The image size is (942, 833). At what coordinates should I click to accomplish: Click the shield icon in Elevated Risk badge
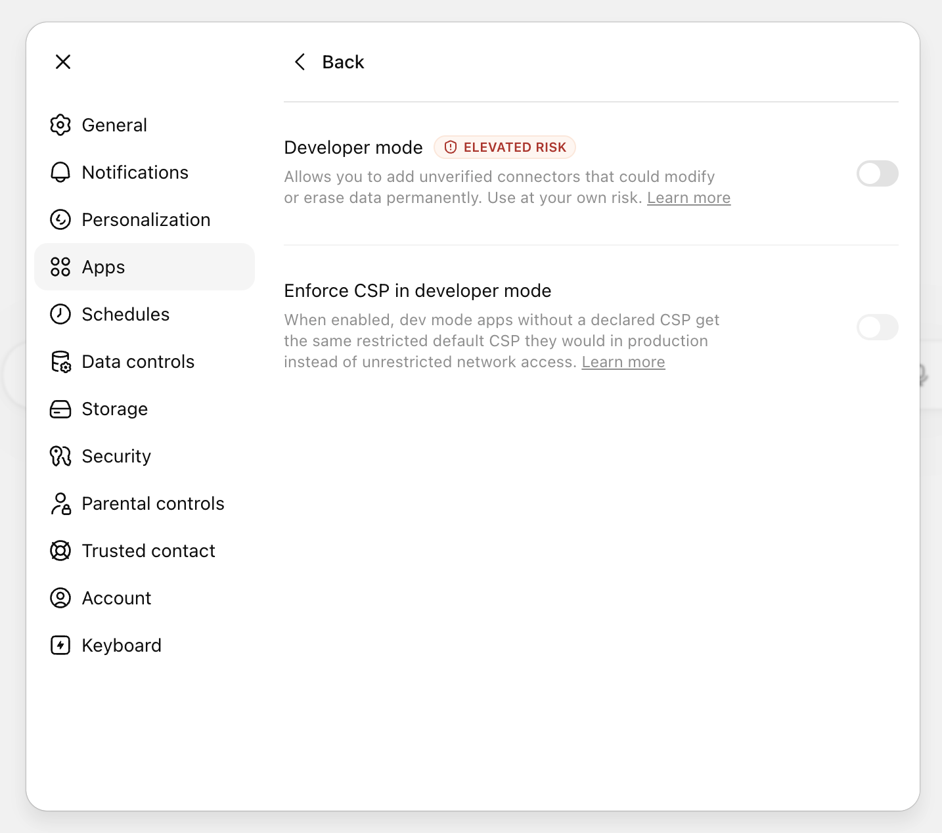(x=451, y=147)
